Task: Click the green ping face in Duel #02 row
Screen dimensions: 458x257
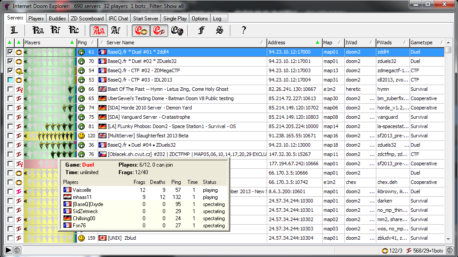Action: 82,62
